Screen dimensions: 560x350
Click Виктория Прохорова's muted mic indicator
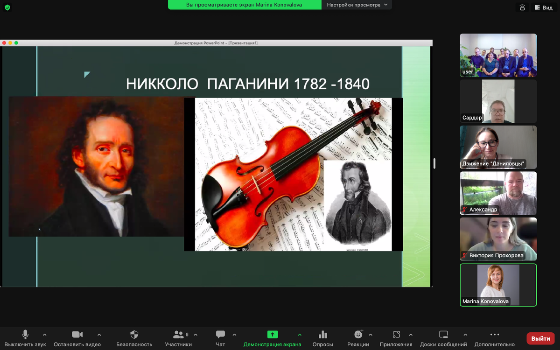(463, 255)
